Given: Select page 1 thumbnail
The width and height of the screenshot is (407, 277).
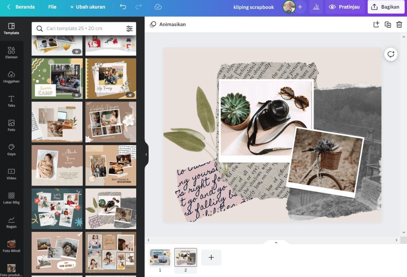Looking at the screenshot, I should coord(160,257).
